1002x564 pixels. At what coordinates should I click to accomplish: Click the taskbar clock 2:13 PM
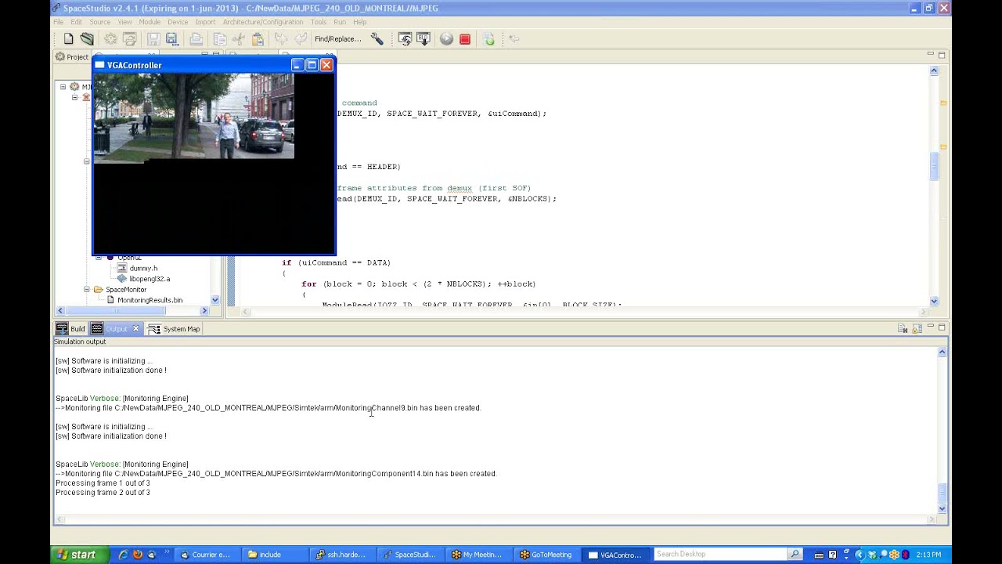pyautogui.click(x=928, y=555)
